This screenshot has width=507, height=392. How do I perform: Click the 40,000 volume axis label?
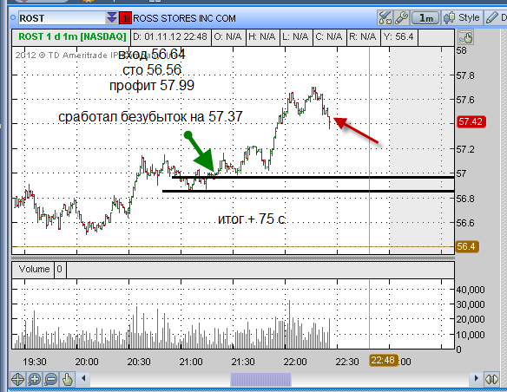click(471, 290)
